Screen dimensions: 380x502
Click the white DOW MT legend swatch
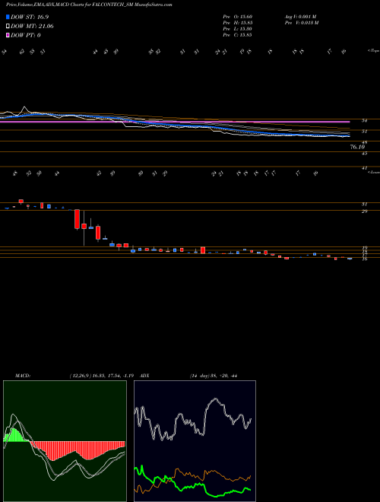8,27
